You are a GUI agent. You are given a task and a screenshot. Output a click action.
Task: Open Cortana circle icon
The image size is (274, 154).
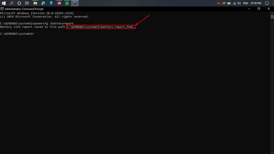[x=19, y=3]
